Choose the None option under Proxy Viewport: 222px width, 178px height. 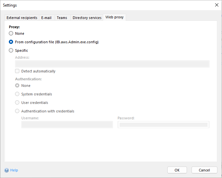[x=11, y=33]
